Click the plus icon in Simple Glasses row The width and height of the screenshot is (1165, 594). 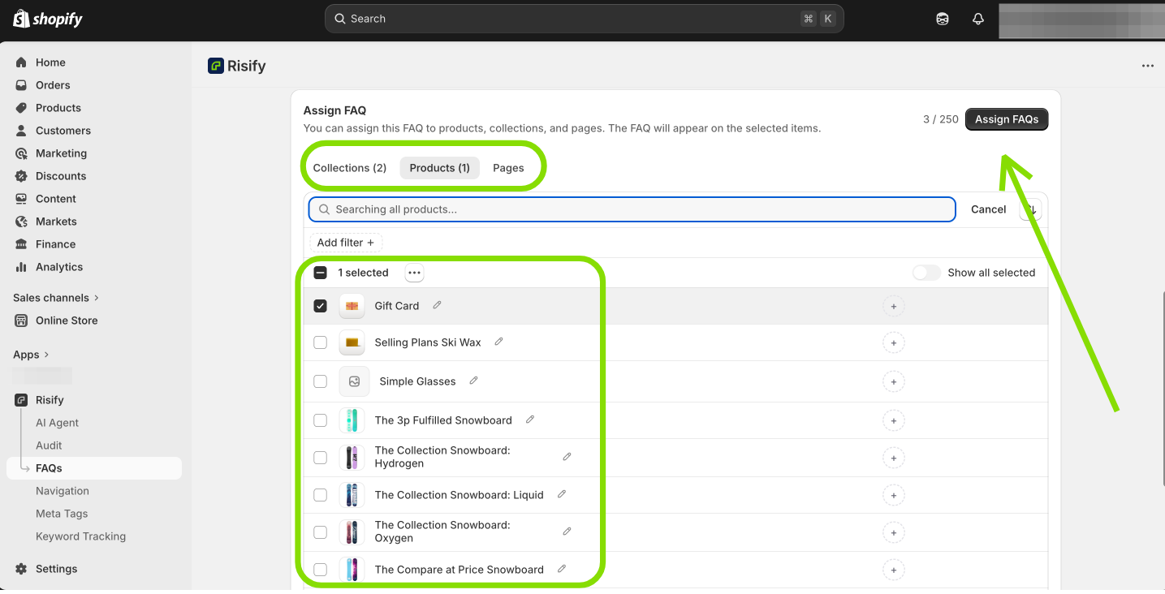coord(893,381)
